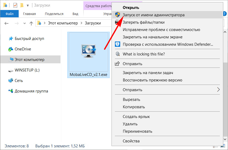Choose Свойства in the context menu

pos(131,141)
